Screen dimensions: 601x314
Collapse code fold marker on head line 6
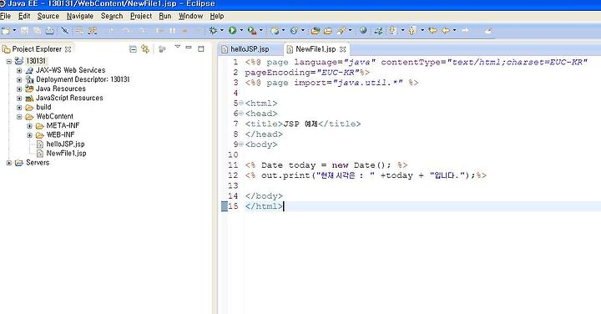click(241, 113)
